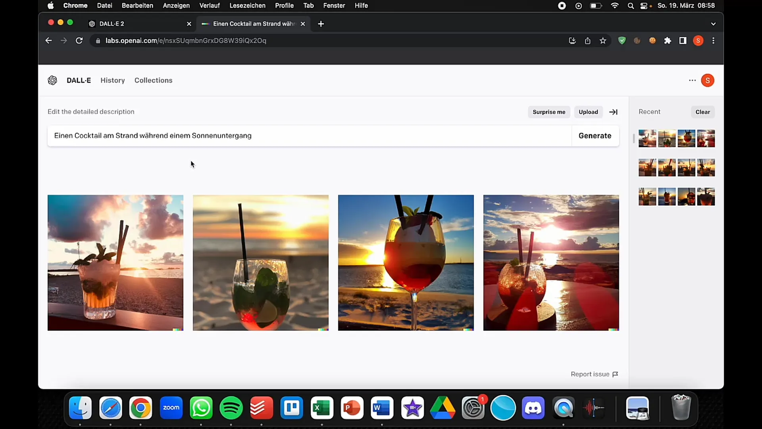Click the user profile avatar icon

coord(707,80)
